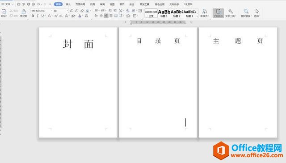Screen dimensions: 286x163
Task: Switch to the 视图 tab
Action: (112, 4)
